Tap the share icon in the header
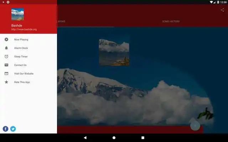Image resolution: width=228 pixels, height=142 pixels. click(x=222, y=10)
